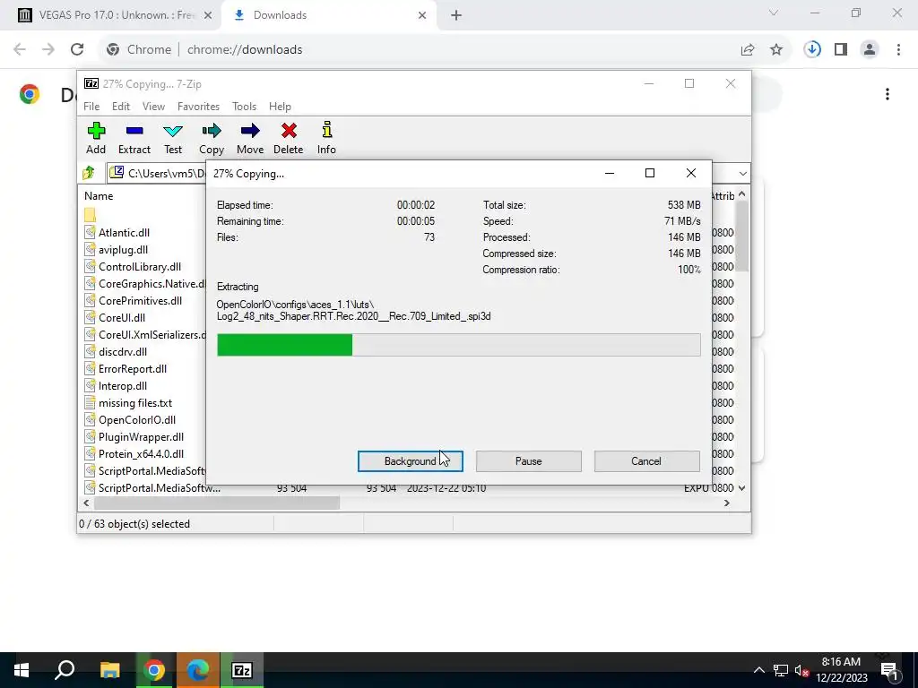
Task: Click the scroll-down arrow of the file list
Action: 741,488
